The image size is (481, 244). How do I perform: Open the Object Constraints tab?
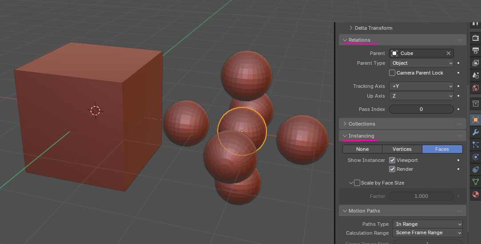[x=476, y=169]
